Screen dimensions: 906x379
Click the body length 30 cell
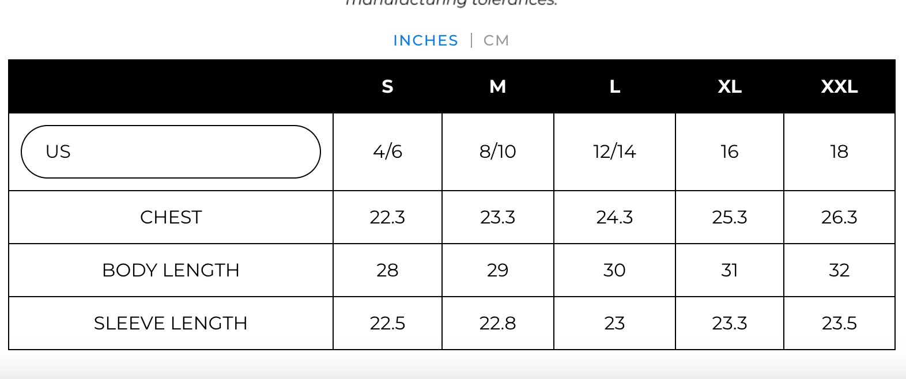614,270
